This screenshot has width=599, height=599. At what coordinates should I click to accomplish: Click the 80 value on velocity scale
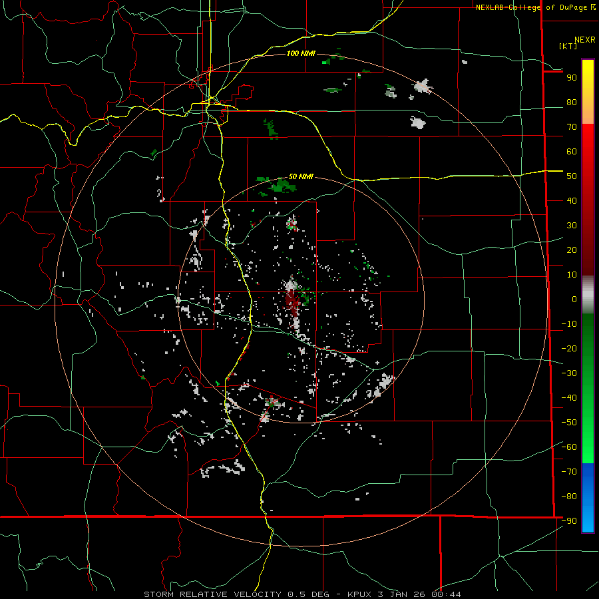[x=572, y=102]
